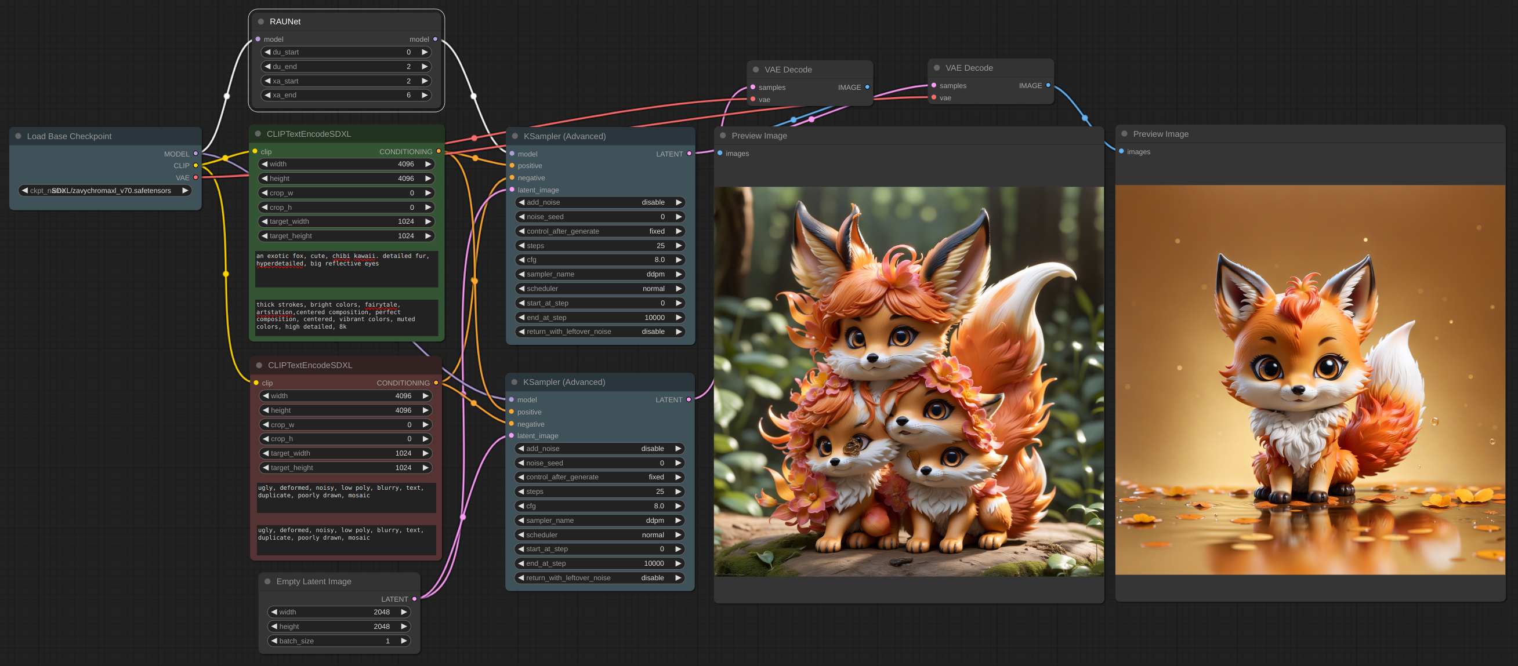Increase batch_size in Empty Latent Image
The height and width of the screenshot is (666, 1518).
[x=404, y=640]
